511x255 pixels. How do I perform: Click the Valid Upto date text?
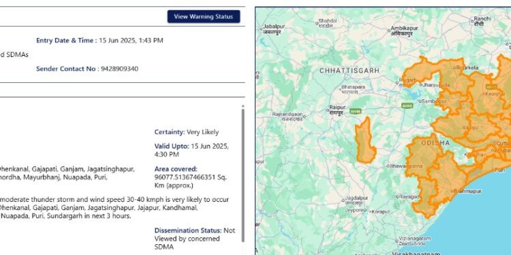click(x=191, y=150)
